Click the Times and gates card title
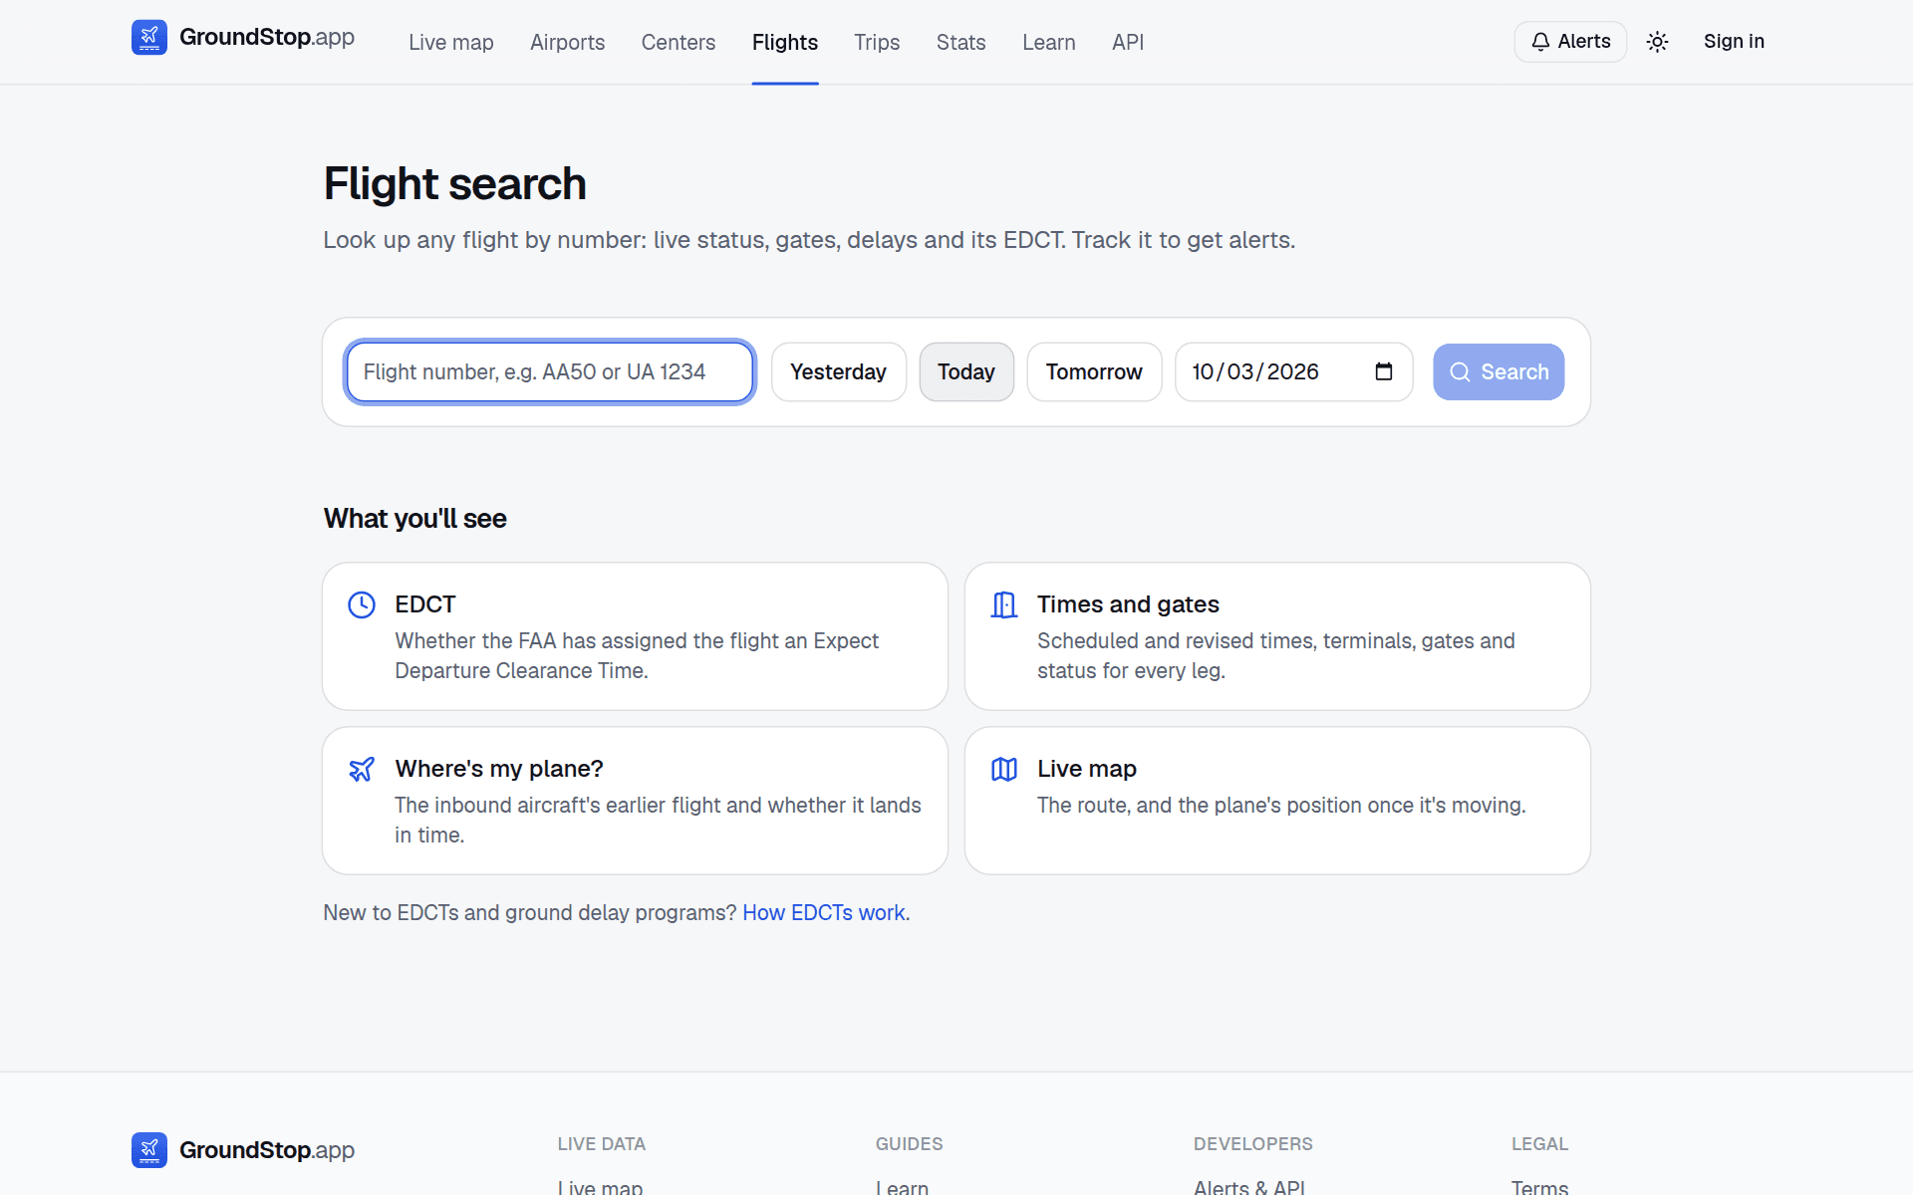The image size is (1913, 1195). [x=1128, y=604]
